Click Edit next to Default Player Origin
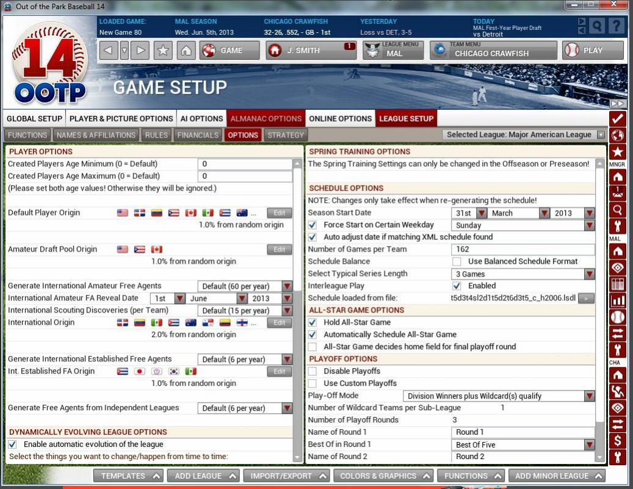The width and height of the screenshot is (633, 489). [279, 213]
